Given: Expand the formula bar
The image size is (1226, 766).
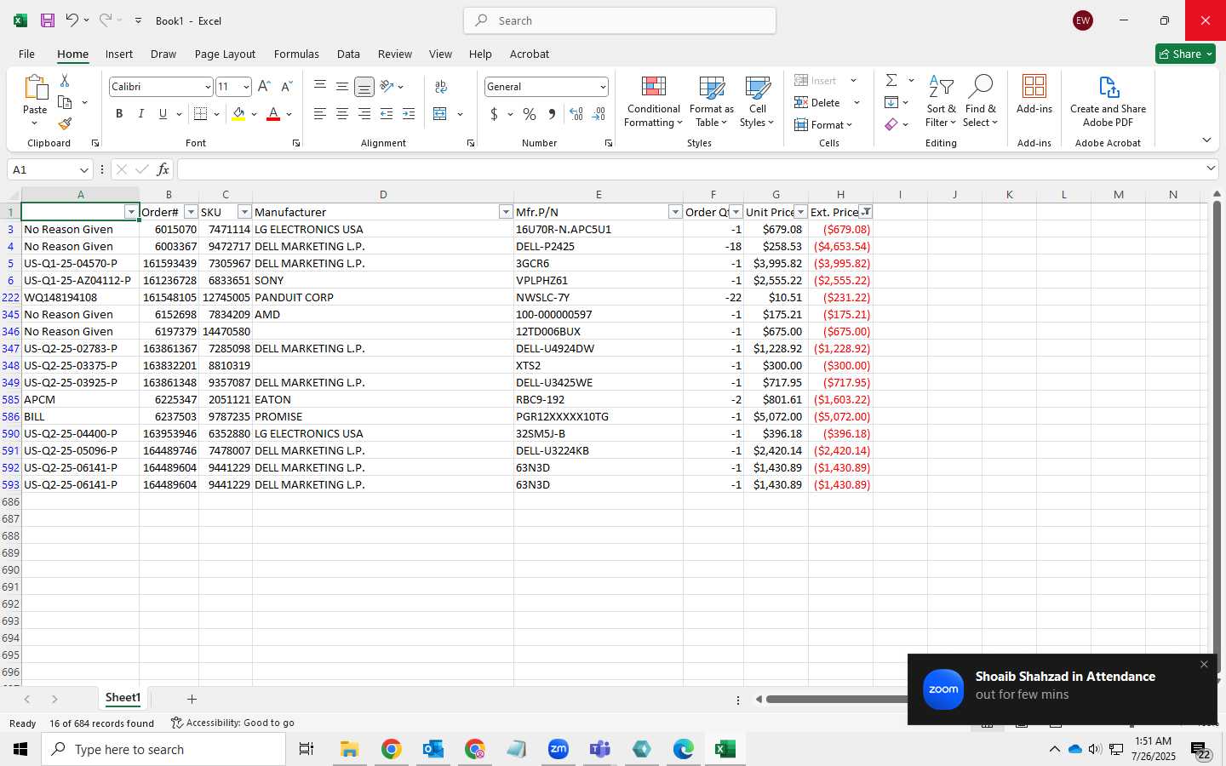Looking at the screenshot, I should coord(1211,169).
